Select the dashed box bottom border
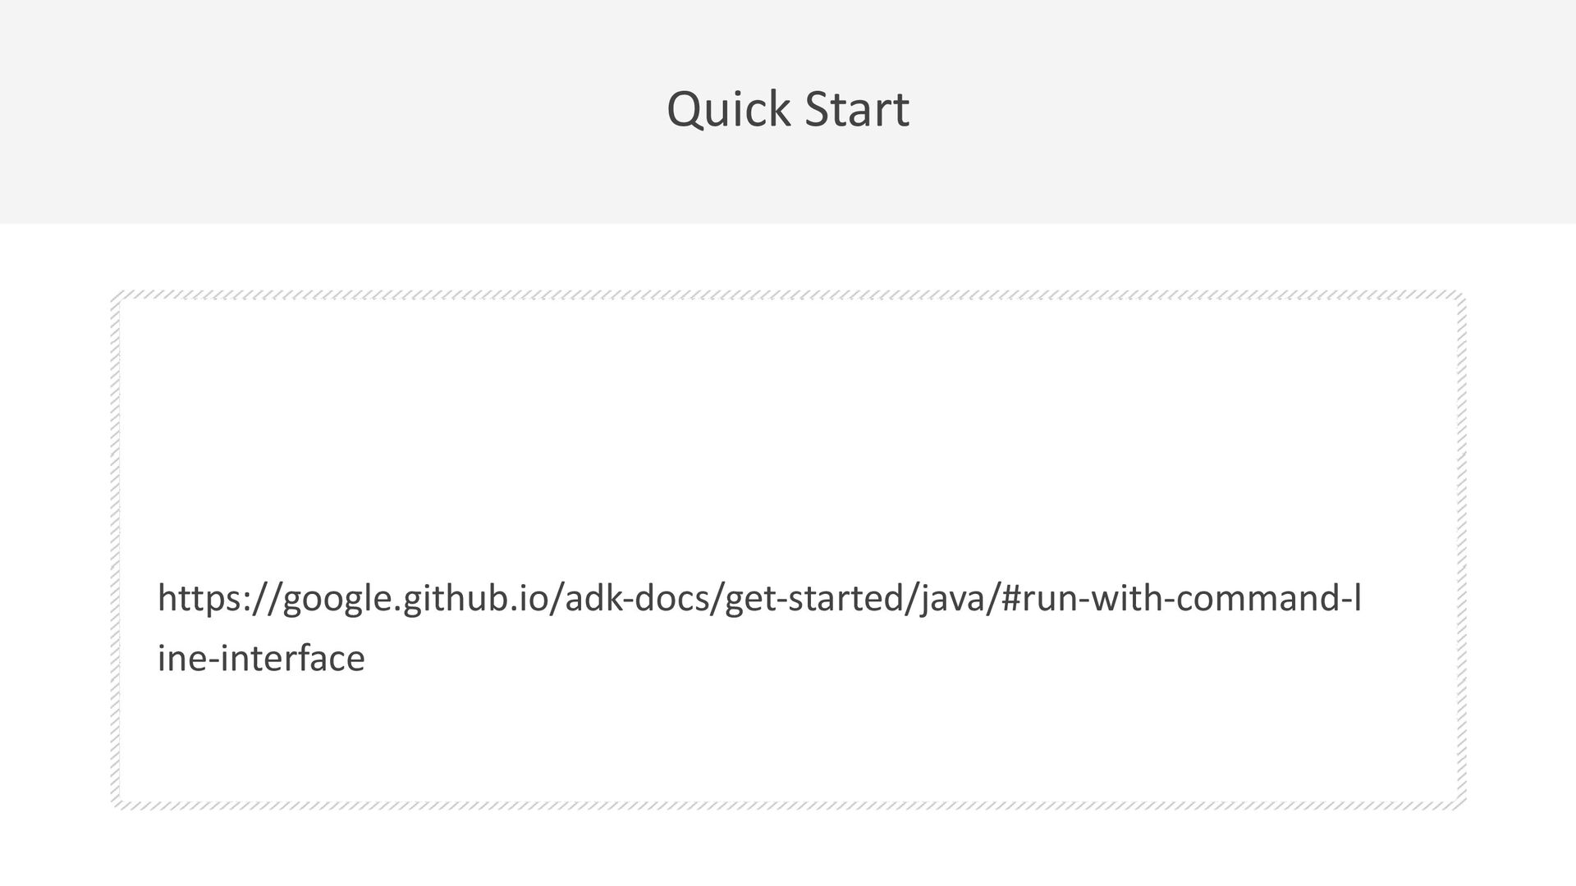1576x886 pixels. [x=788, y=805]
